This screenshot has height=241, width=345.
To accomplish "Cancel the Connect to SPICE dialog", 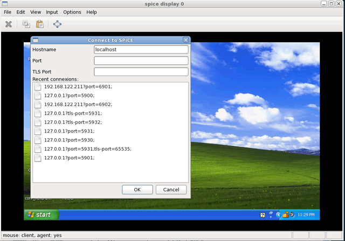I will (x=171, y=190).
